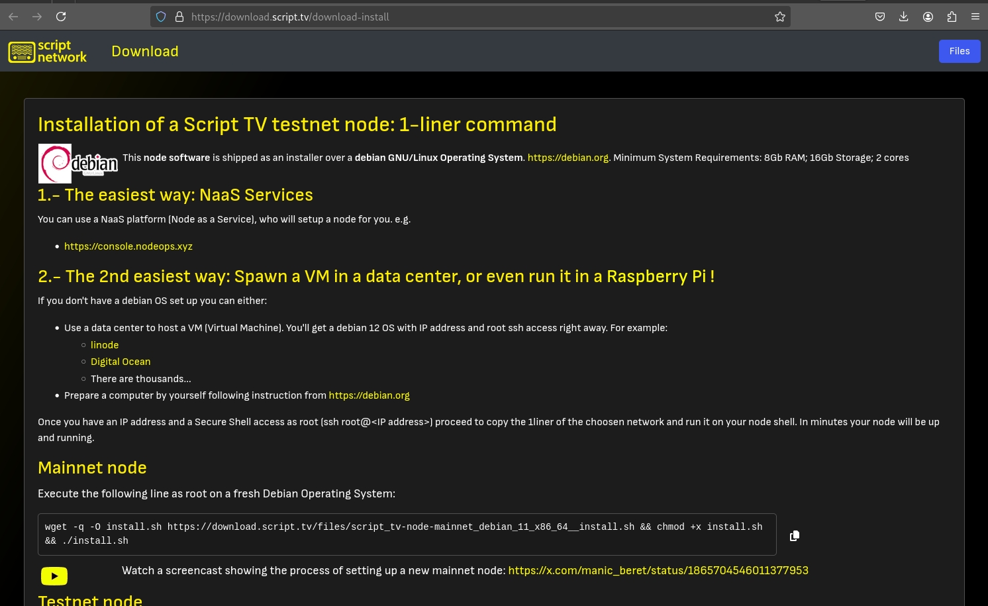
Task: Open the extensions puzzle icon
Action: (952, 17)
